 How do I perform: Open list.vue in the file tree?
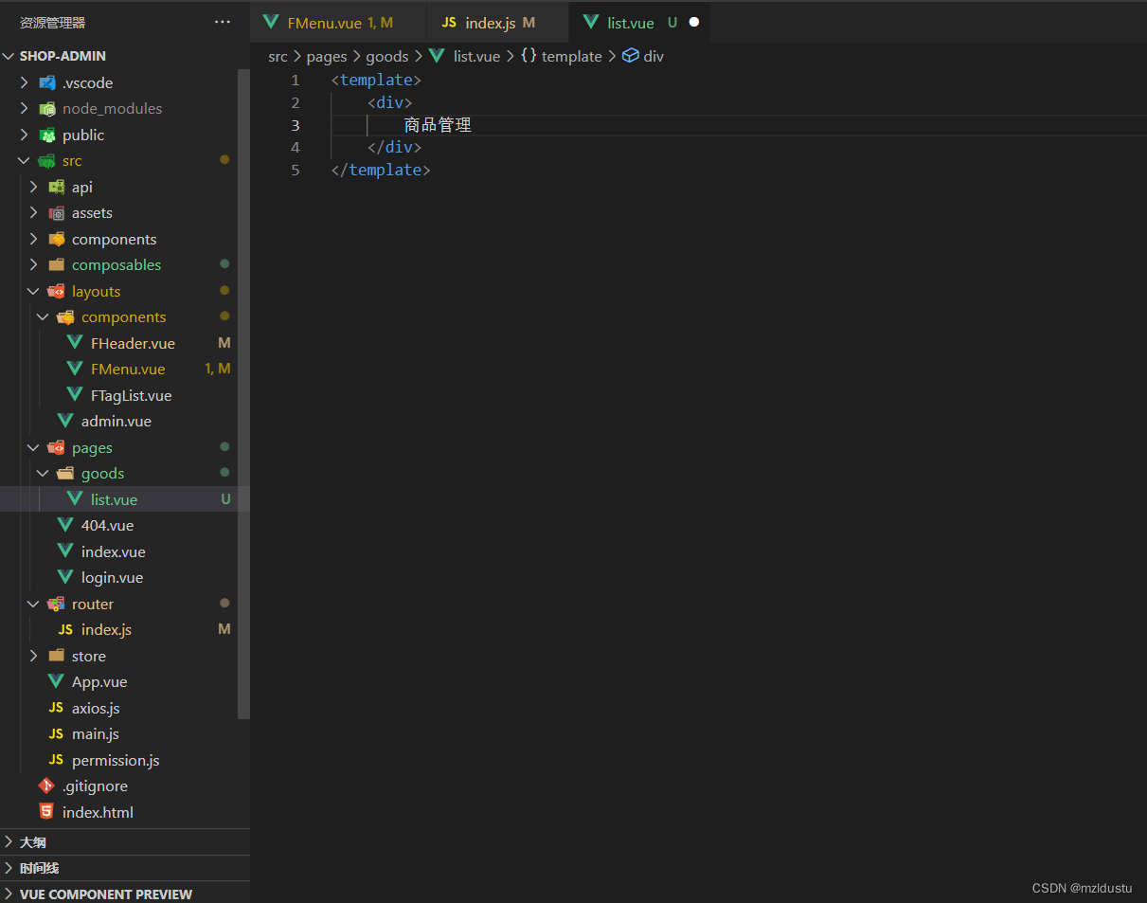pyautogui.click(x=118, y=499)
